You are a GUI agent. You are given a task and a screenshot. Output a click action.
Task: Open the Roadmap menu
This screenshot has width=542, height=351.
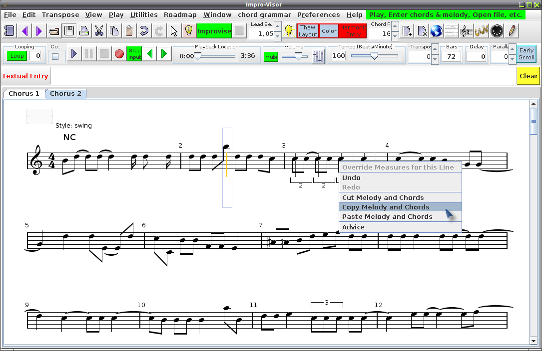click(x=180, y=15)
